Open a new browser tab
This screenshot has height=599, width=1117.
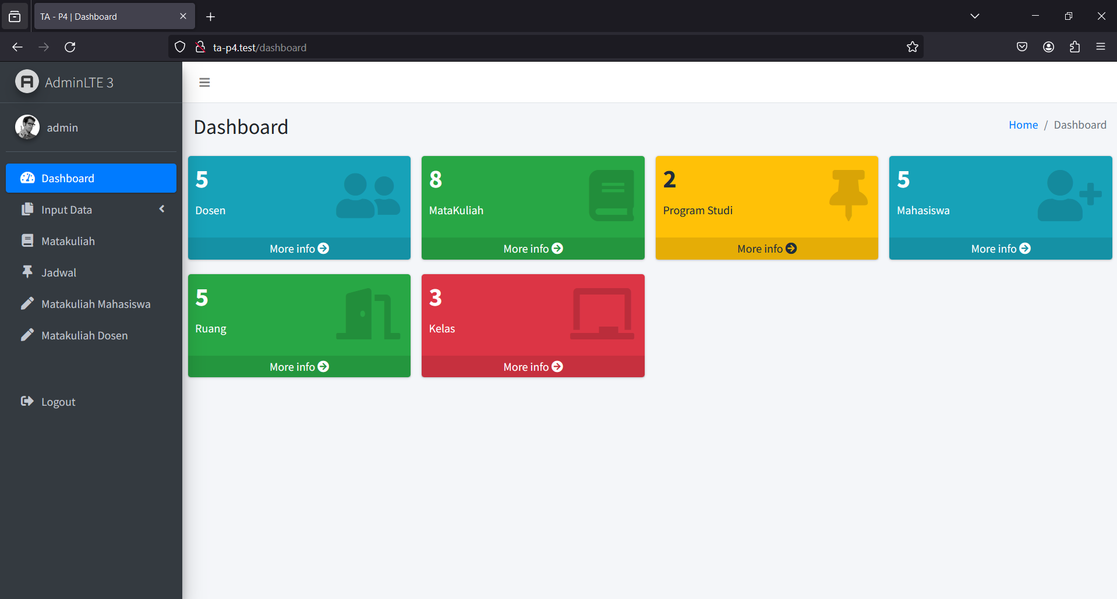click(x=211, y=17)
